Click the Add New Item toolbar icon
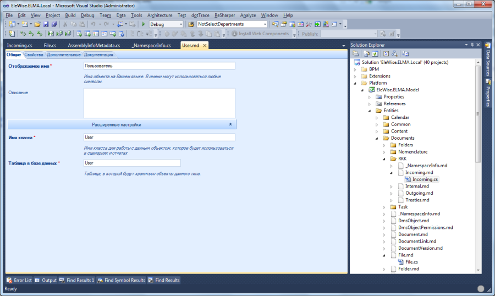 click(x=25, y=24)
